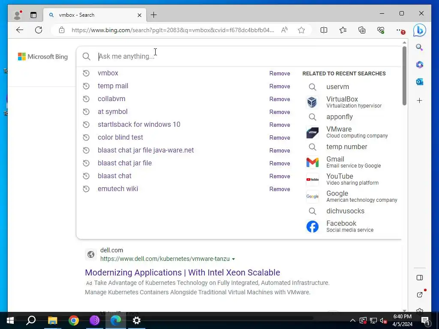Choose dichvusocks related search

(345, 211)
